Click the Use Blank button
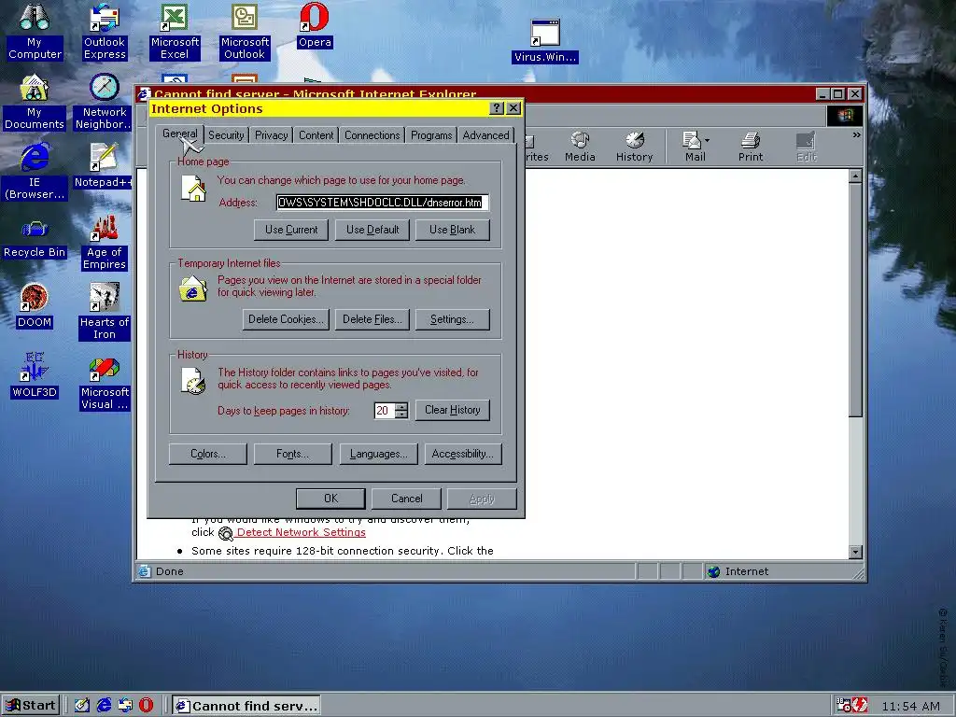This screenshot has height=717, width=956. pyautogui.click(x=453, y=230)
